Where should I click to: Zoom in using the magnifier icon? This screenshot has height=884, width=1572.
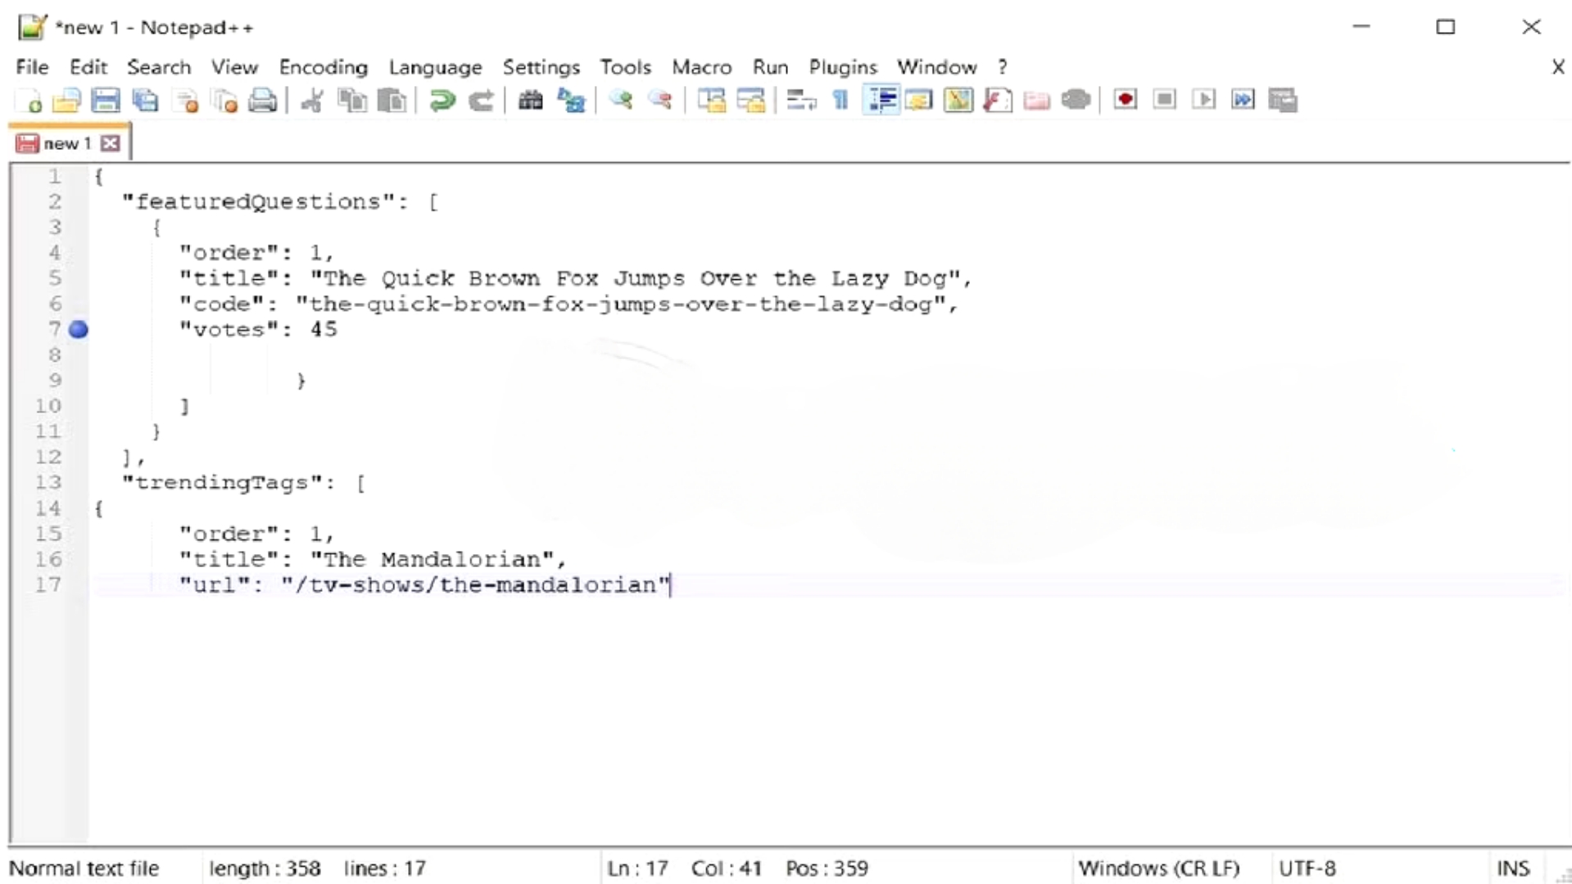(x=623, y=100)
